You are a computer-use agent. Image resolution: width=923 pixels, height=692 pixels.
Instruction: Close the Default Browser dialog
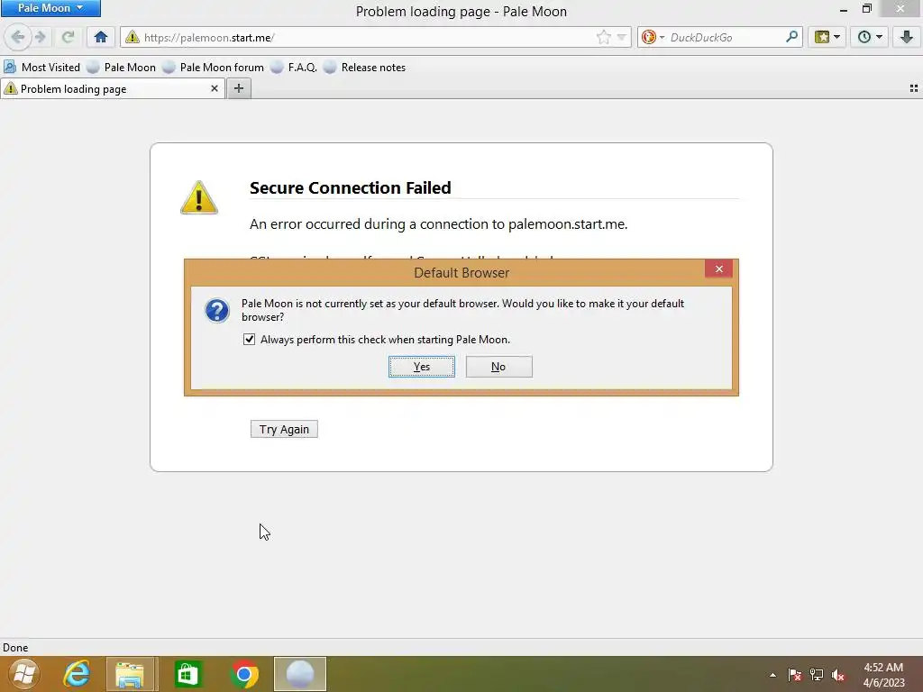pos(718,269)
